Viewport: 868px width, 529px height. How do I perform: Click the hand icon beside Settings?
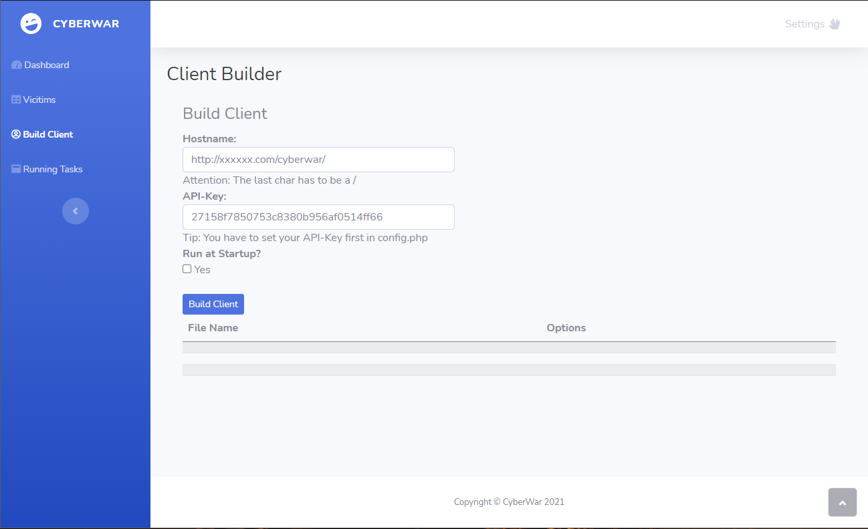[834, 24]
